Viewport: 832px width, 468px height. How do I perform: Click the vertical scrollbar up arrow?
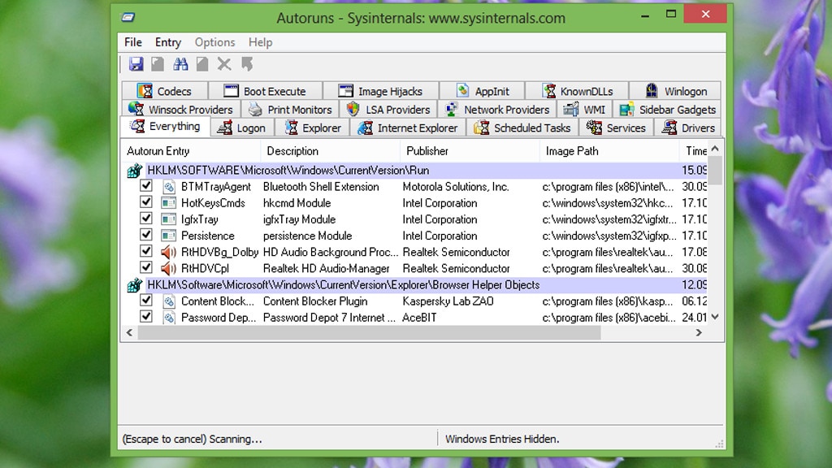tap(715, 149)
